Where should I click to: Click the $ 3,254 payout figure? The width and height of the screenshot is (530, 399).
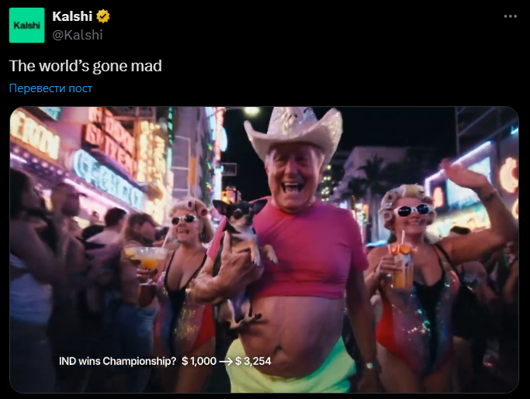[253, 361]
